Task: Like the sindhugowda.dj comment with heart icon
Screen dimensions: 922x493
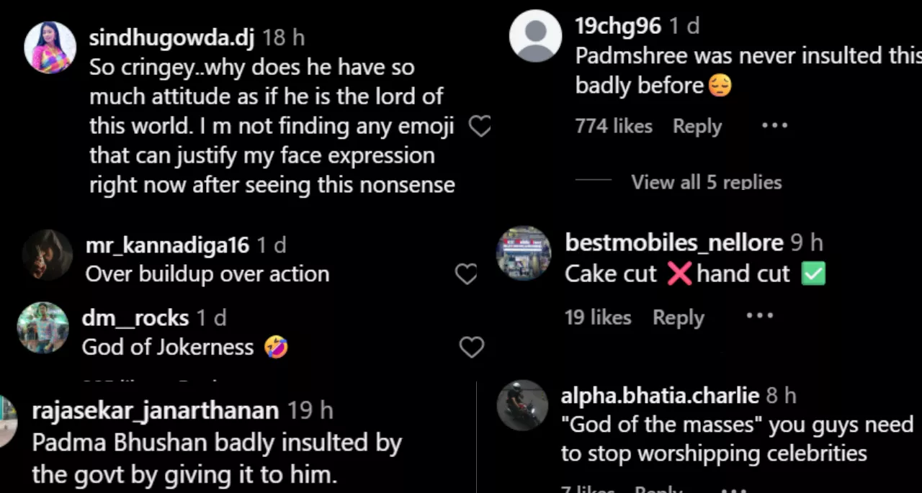Action: click(480, 127)
